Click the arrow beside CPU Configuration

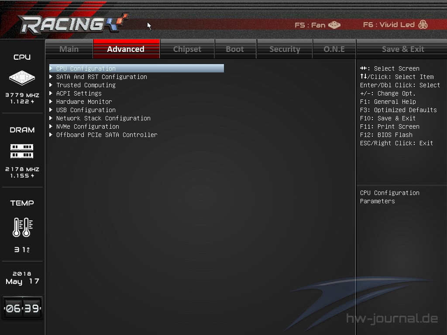[51, 68]
